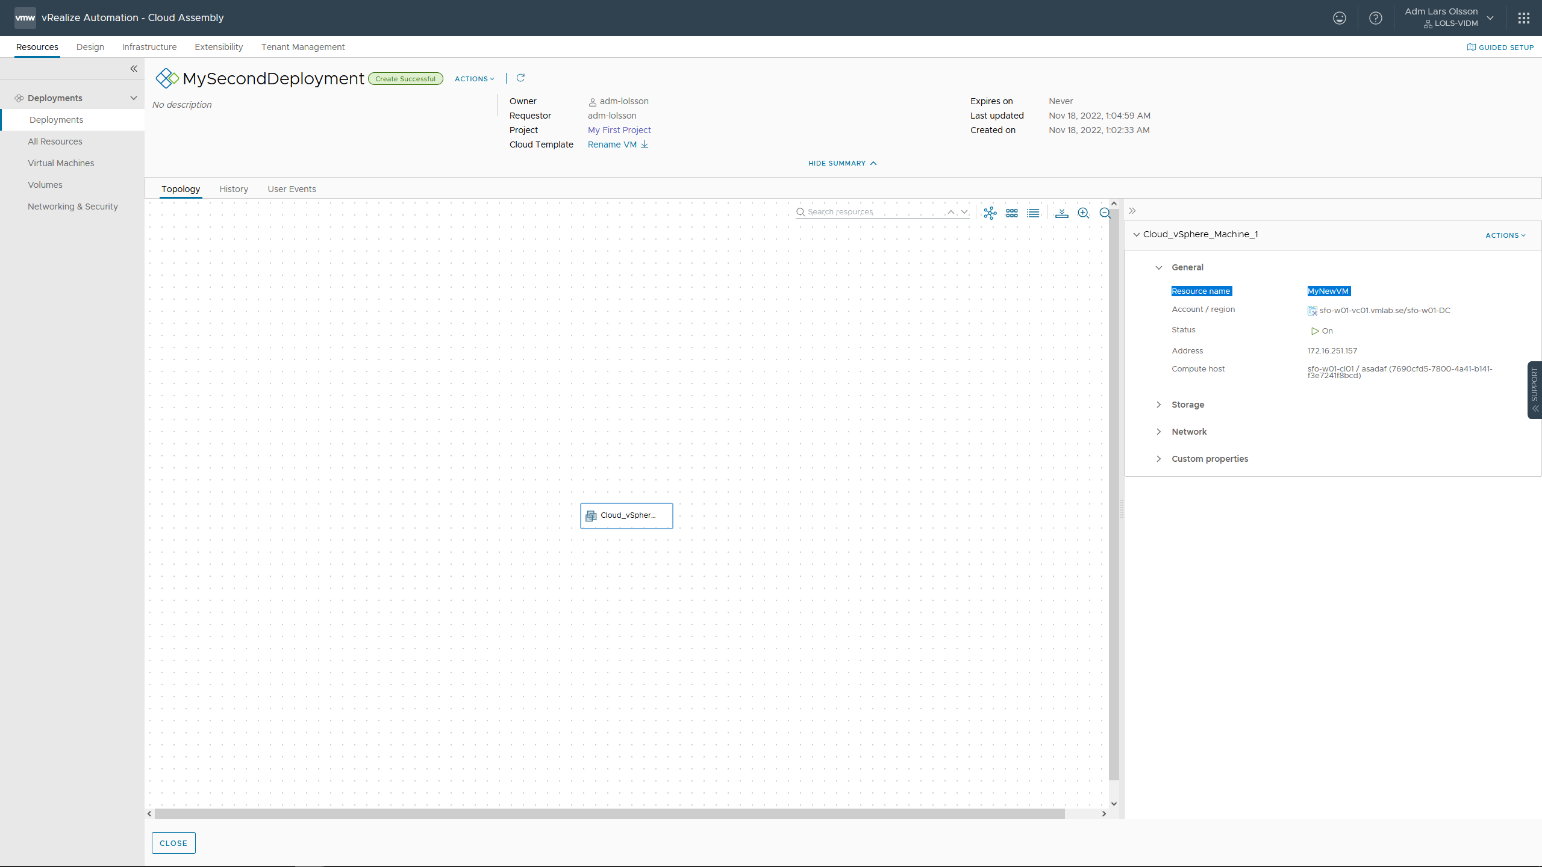Switch to the History tab

click(234, 189)
